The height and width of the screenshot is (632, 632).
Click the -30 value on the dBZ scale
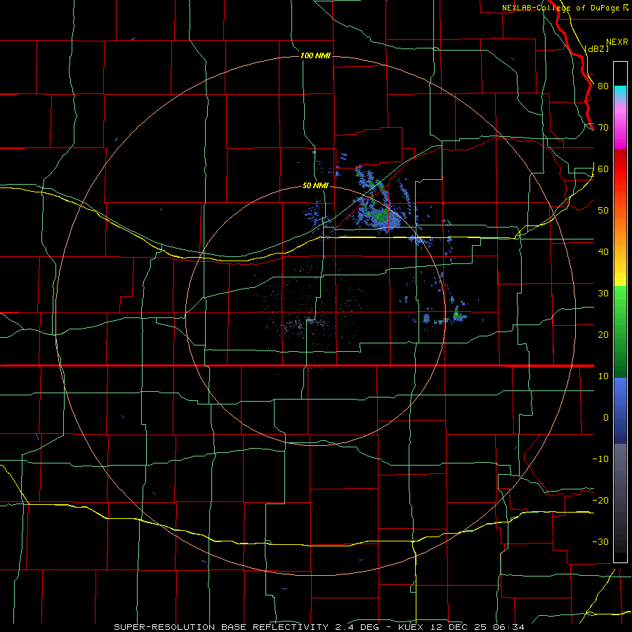(600, 542)
